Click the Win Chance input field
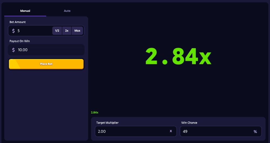This screenshot has width=270, height=143. [x=221, y=131]
